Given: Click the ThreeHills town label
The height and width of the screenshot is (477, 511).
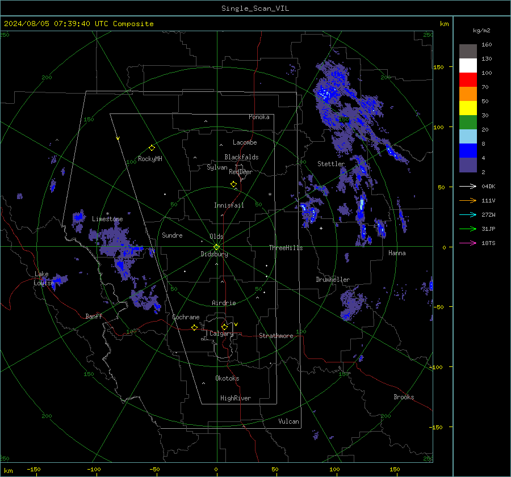Looking at the screenshot, I should (x=286, y=248).
